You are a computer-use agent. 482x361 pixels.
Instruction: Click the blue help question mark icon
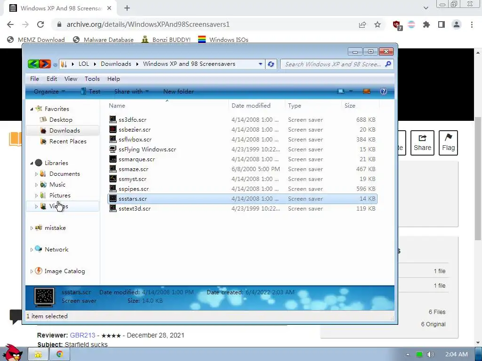tap(383, 92)
